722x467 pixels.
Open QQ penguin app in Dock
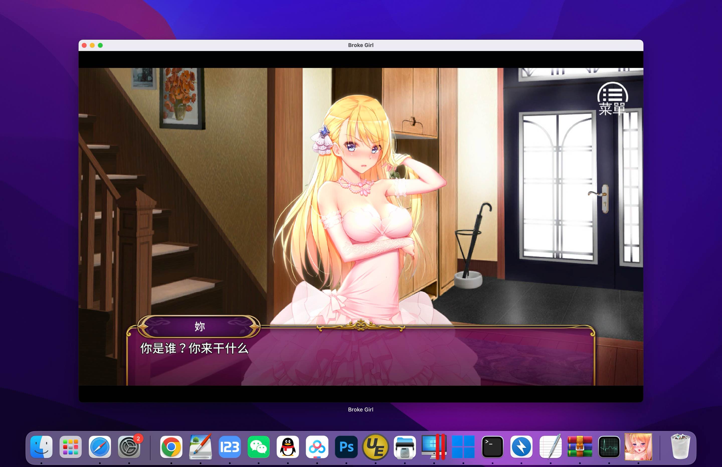tap(288, 447)
